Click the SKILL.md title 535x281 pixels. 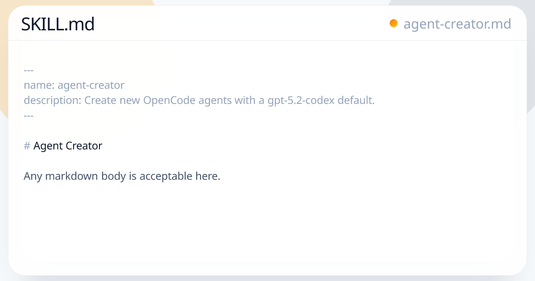click(58, 24)
